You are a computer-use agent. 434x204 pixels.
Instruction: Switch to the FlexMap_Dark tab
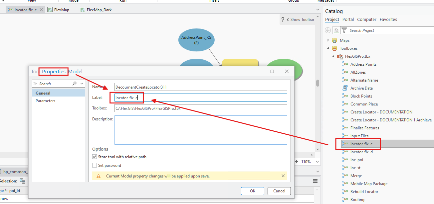(96, 10)
